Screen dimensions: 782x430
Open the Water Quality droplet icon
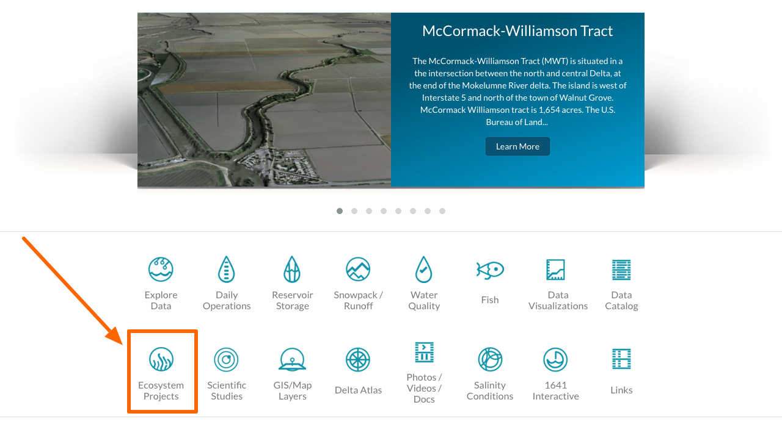[424, 269]
